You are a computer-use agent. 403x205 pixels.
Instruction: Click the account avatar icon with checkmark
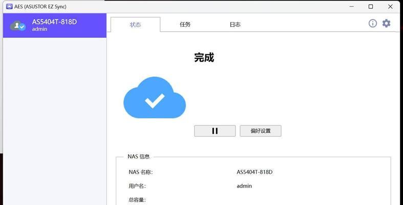point(18,26)
